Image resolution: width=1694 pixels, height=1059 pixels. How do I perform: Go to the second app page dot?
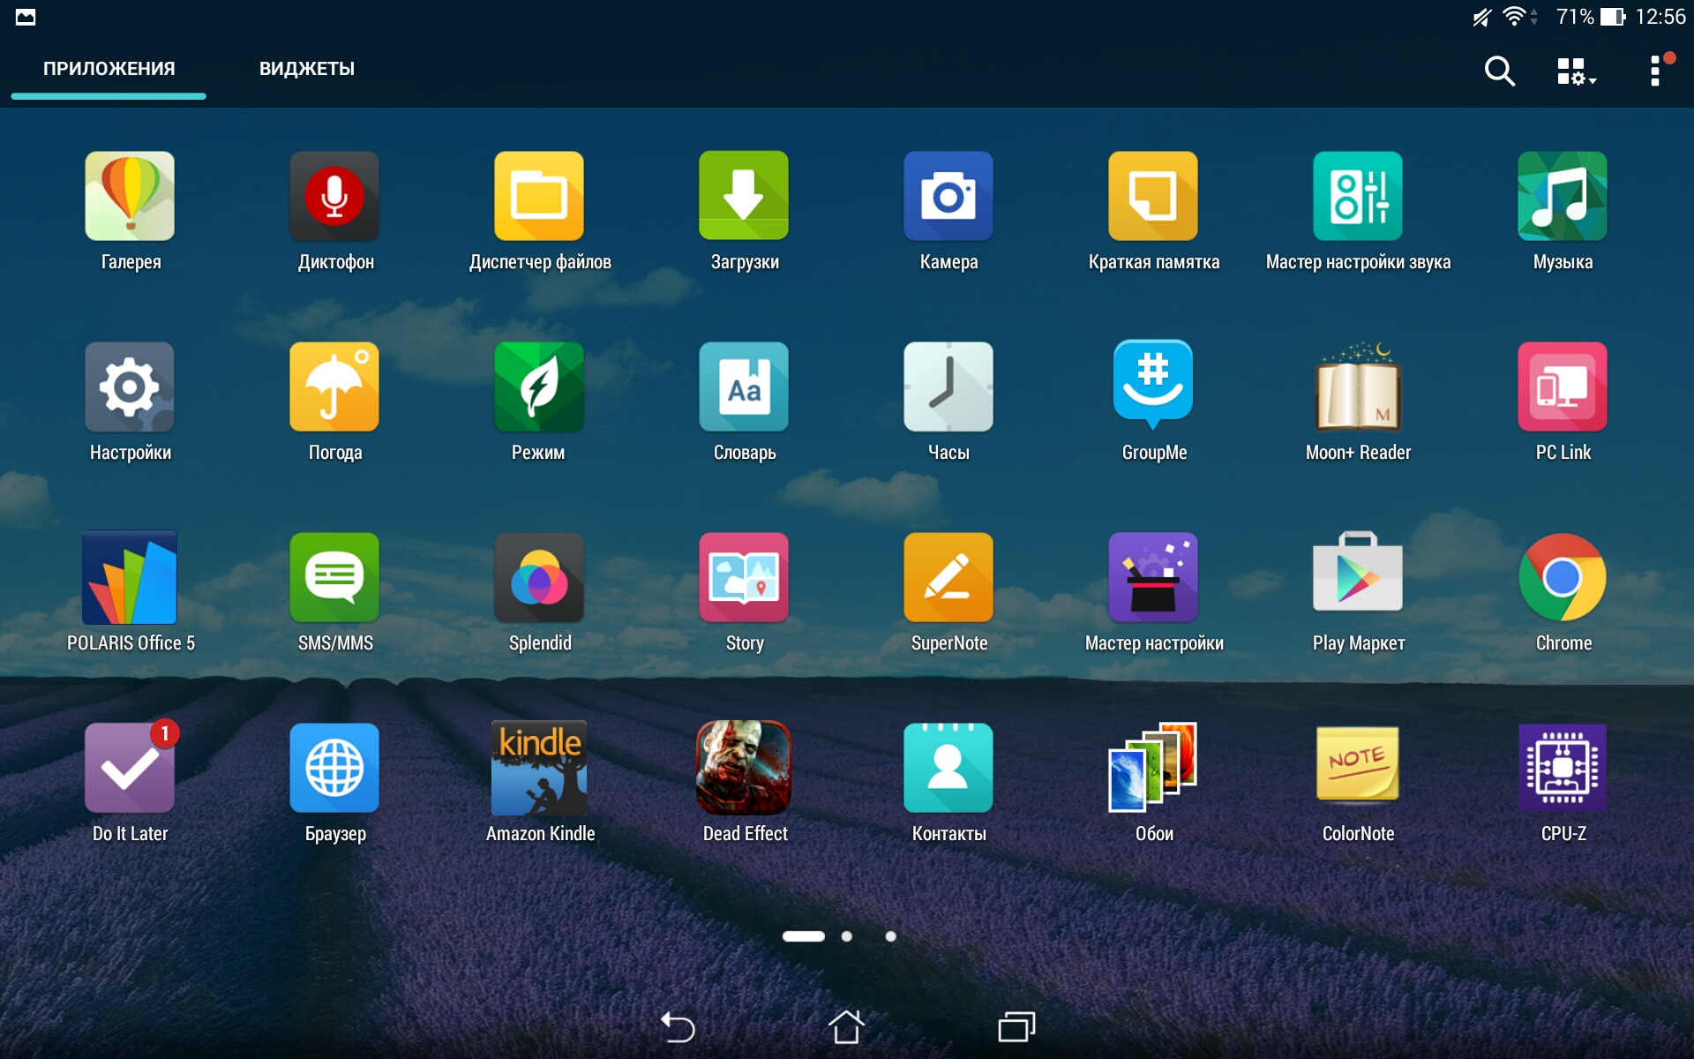(x=847, y=936)
